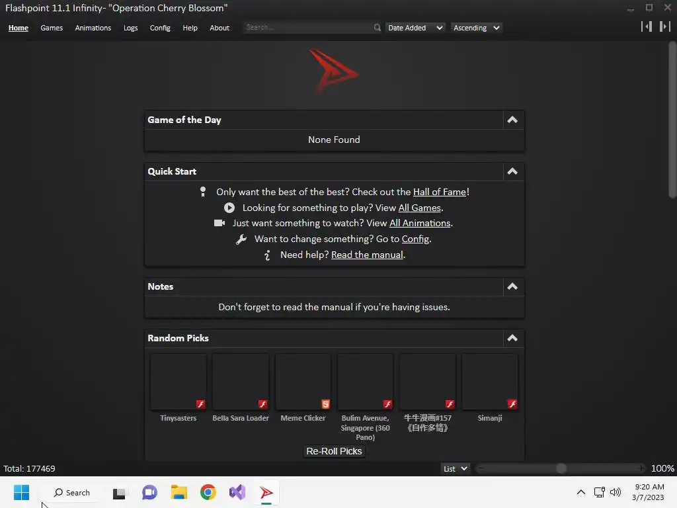
Task: Collapse the Random Picks section
Action: tap(512, 338)
